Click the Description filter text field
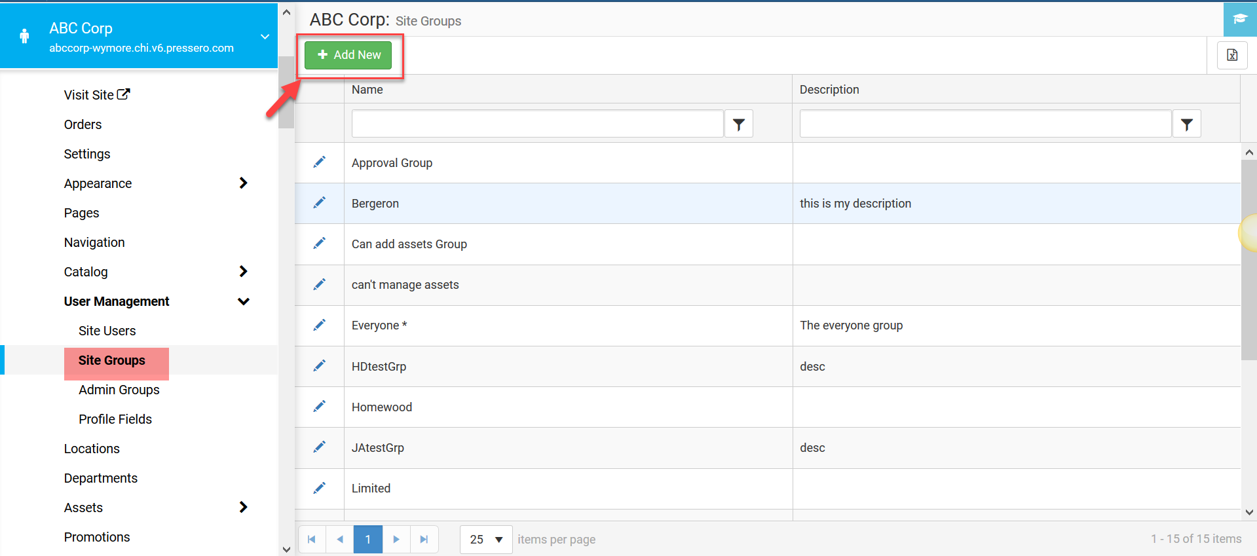 click(x=985, y=124)
